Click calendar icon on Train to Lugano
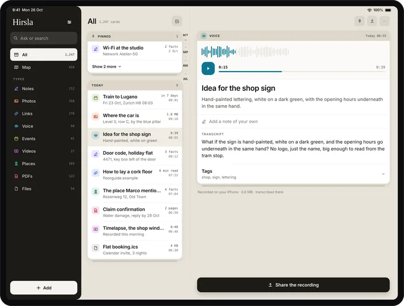The image size is (404, 306). 96,98
